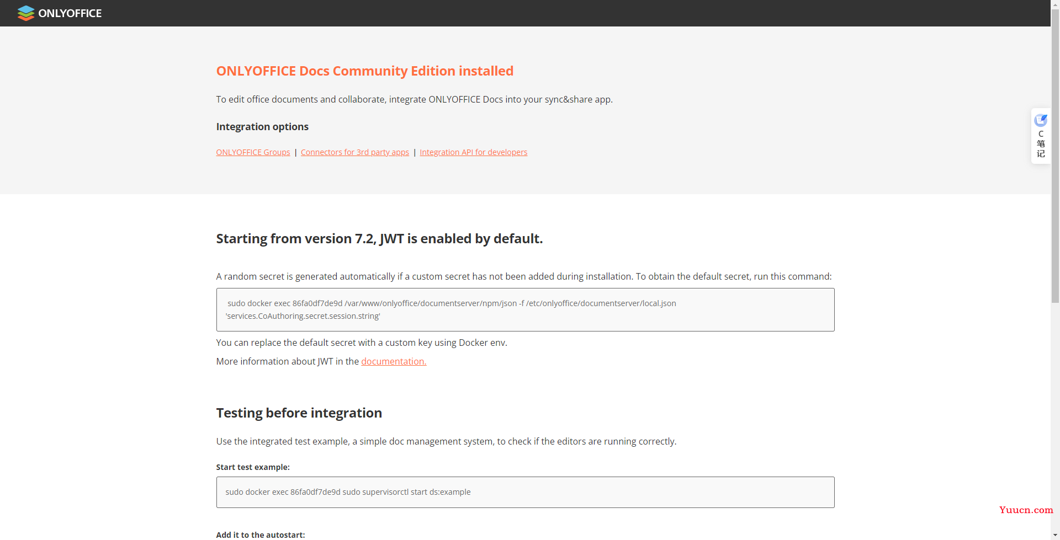This screenshot has height=540, width=1060.
Task: Click the ONLYOFFICE stacked-layers logo icon
Action: 25,13
